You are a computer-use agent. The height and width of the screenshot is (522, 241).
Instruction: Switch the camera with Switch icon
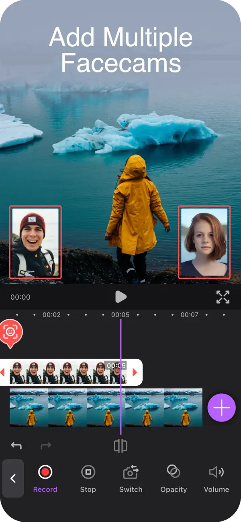click(x=131, y=472)
